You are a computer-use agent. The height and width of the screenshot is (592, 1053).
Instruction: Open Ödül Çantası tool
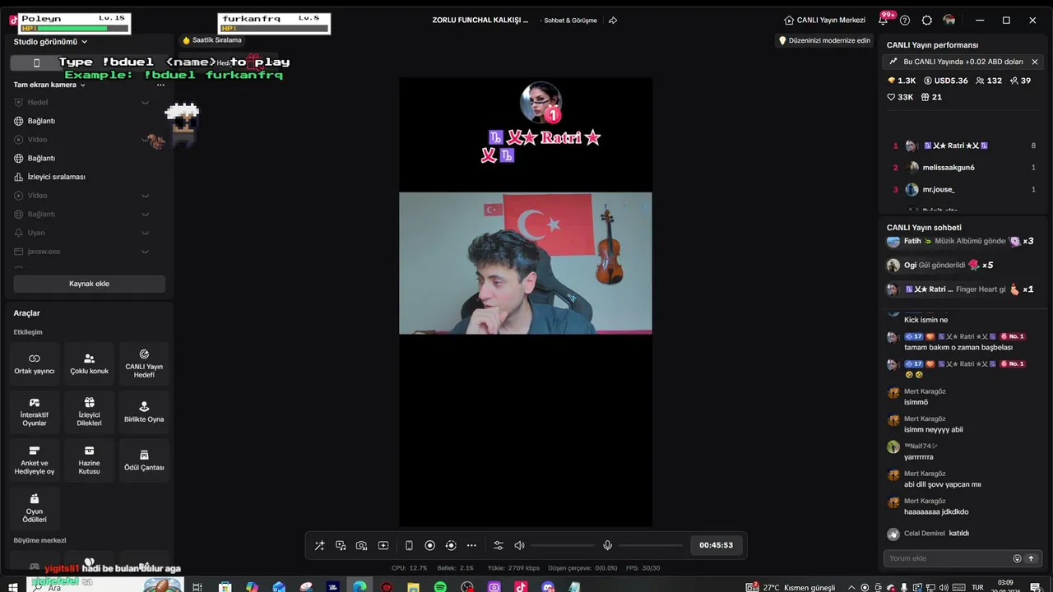tap(144, 460)
